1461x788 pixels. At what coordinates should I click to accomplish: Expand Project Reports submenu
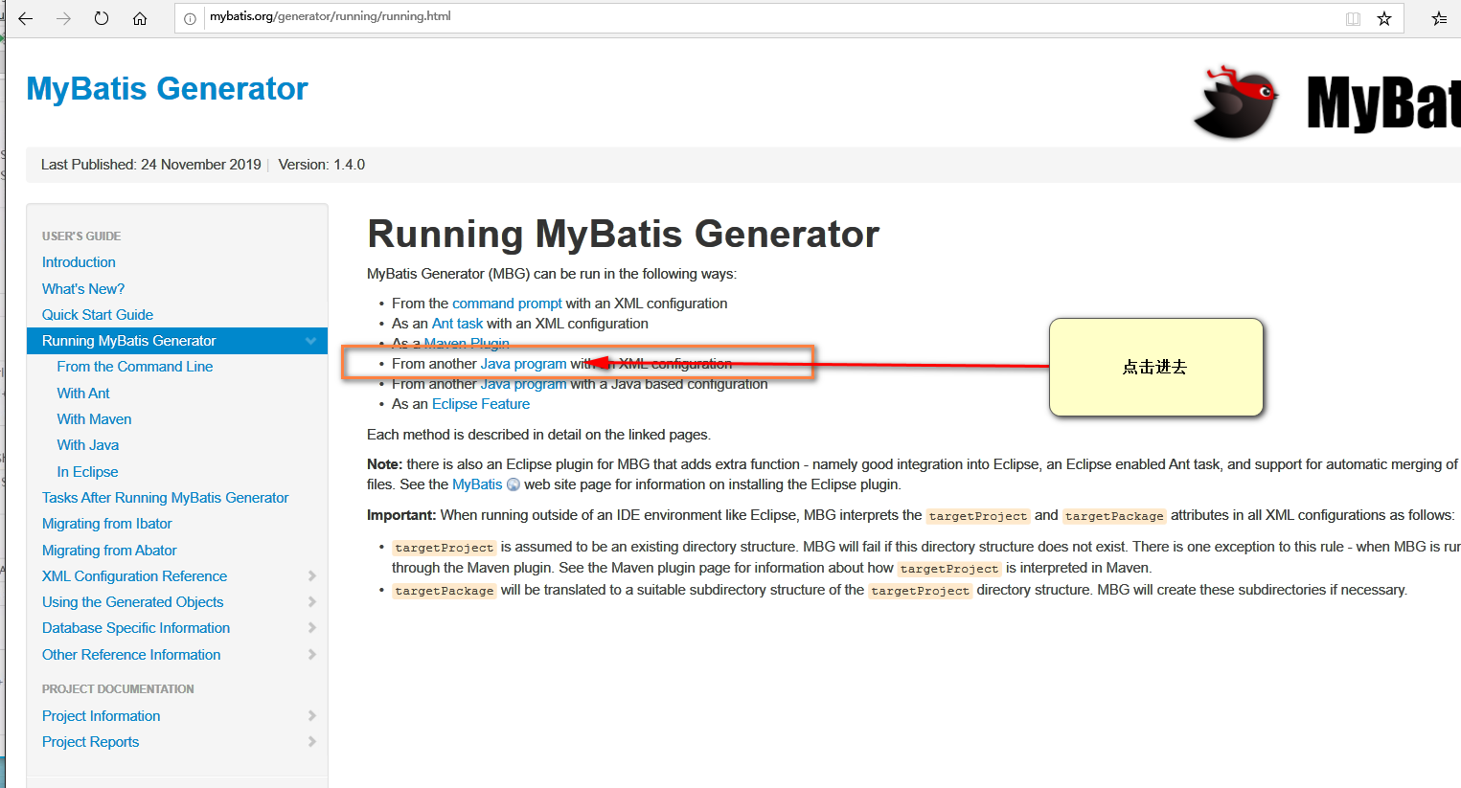coord(311,741)
